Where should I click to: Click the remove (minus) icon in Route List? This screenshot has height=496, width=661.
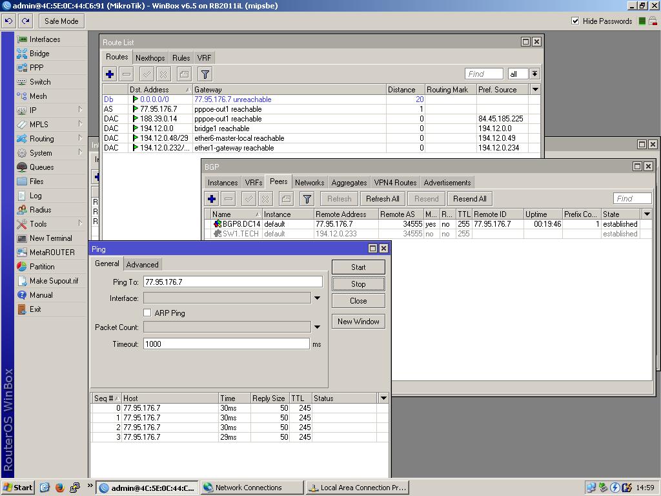(x=126, y=74)
